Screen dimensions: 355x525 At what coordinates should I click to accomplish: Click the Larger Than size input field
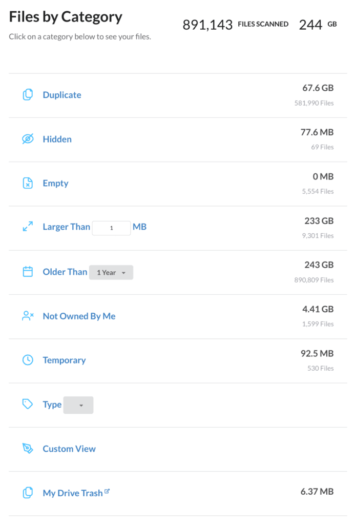pyautogui.click(x=111, y=227)
